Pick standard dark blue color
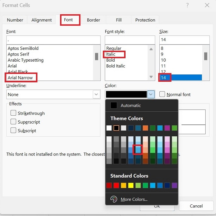 pyautogui.click(x=167, y=185)
